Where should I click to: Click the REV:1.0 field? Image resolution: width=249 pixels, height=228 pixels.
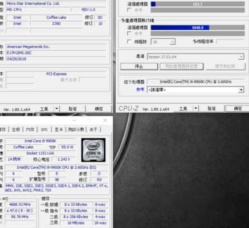88,10
